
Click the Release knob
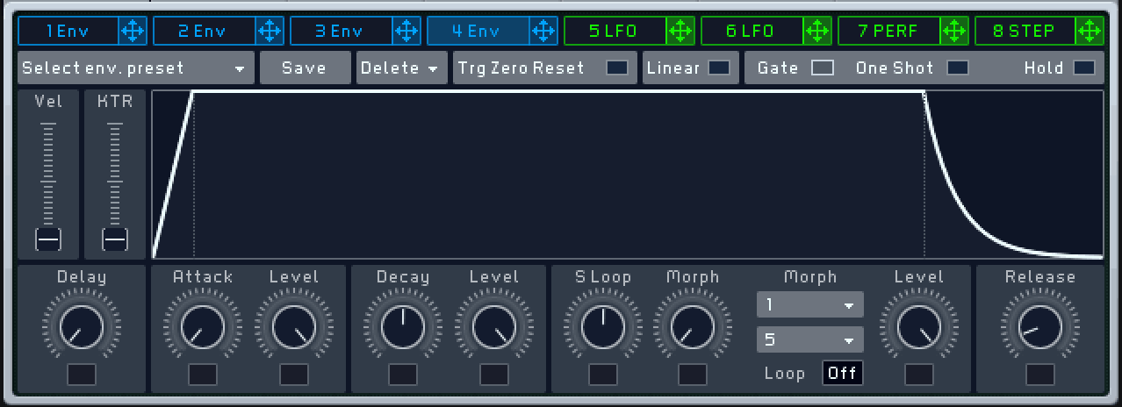tap(1040, 327)
